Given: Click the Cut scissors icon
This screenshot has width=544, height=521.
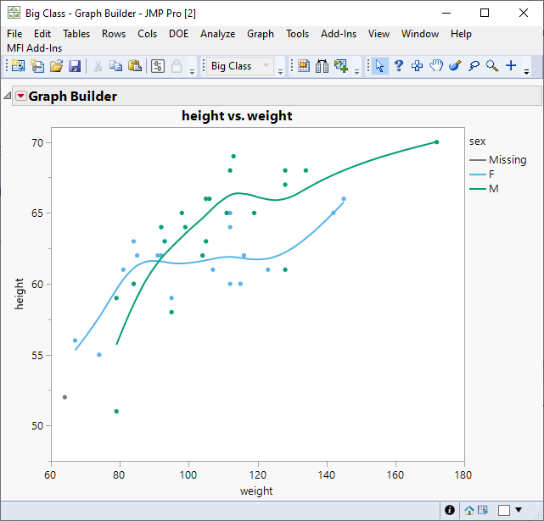Looking at the screenshot, I should click(x=98, y=66).
